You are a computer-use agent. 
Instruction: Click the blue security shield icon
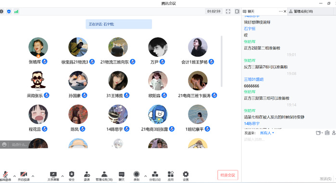[x=9, y=12]
